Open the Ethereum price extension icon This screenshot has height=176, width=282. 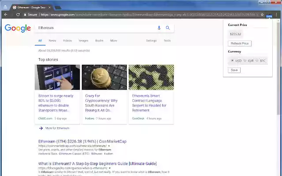(x=269, y=15)
